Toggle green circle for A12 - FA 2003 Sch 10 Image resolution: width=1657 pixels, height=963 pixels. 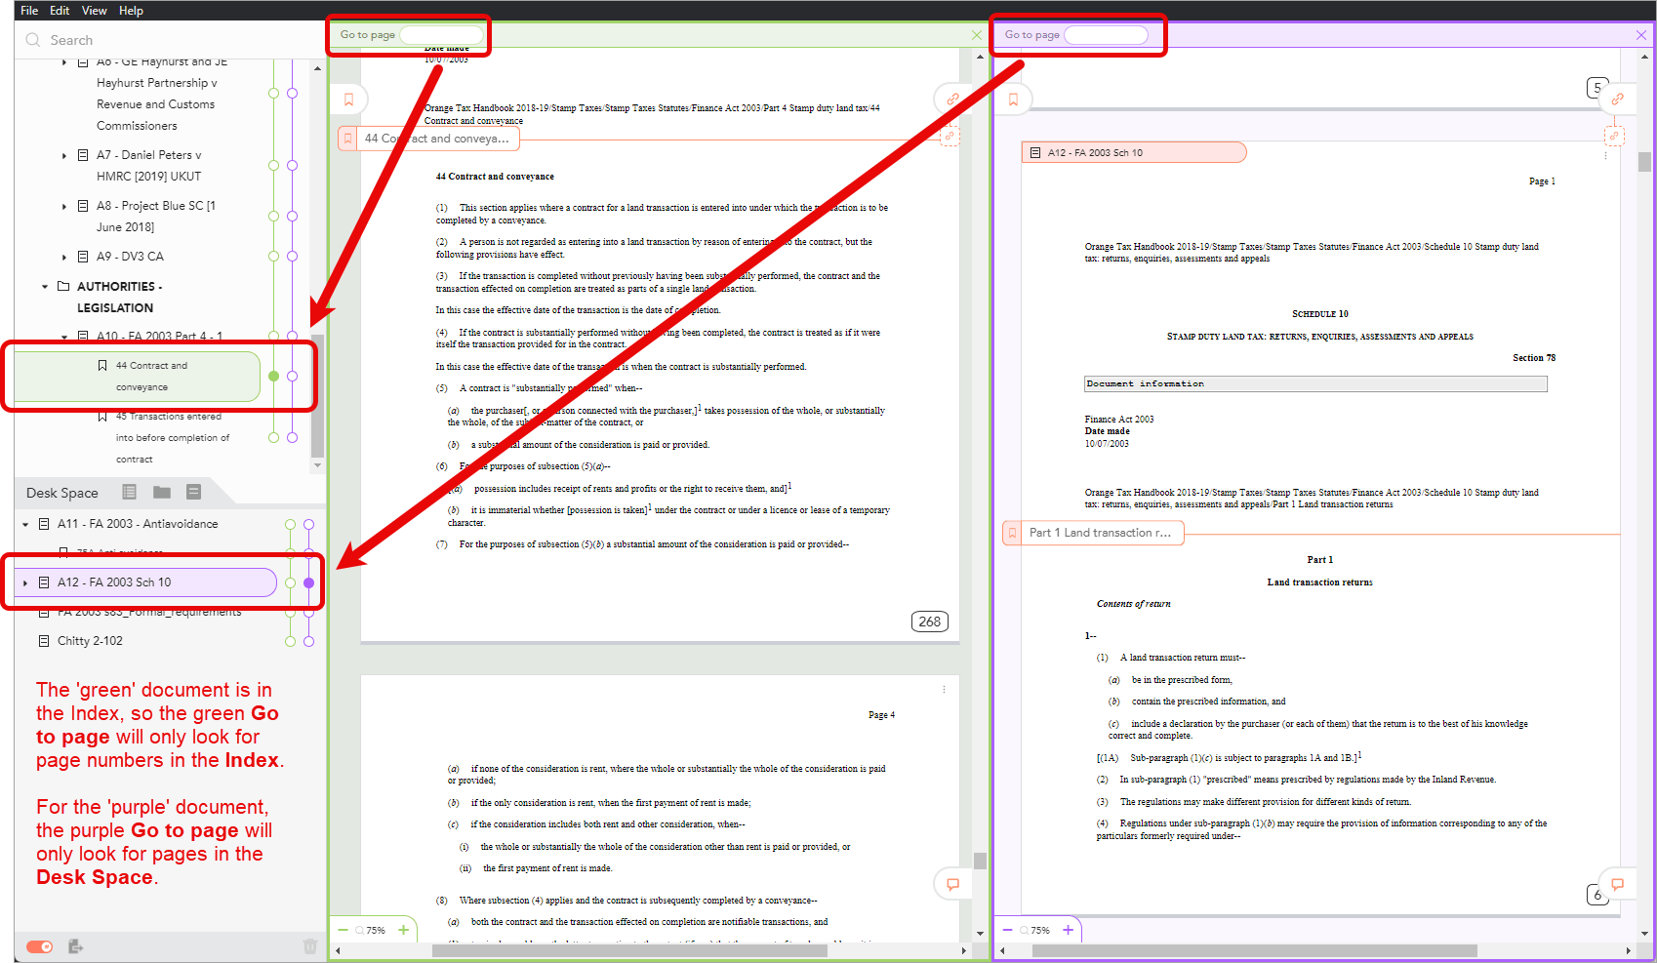290,582
